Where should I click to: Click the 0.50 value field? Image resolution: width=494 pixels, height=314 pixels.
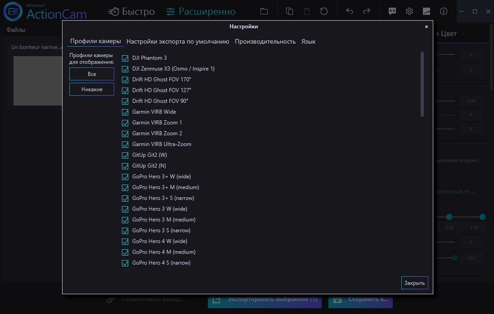pyautogui.click(x=449, y=227)
